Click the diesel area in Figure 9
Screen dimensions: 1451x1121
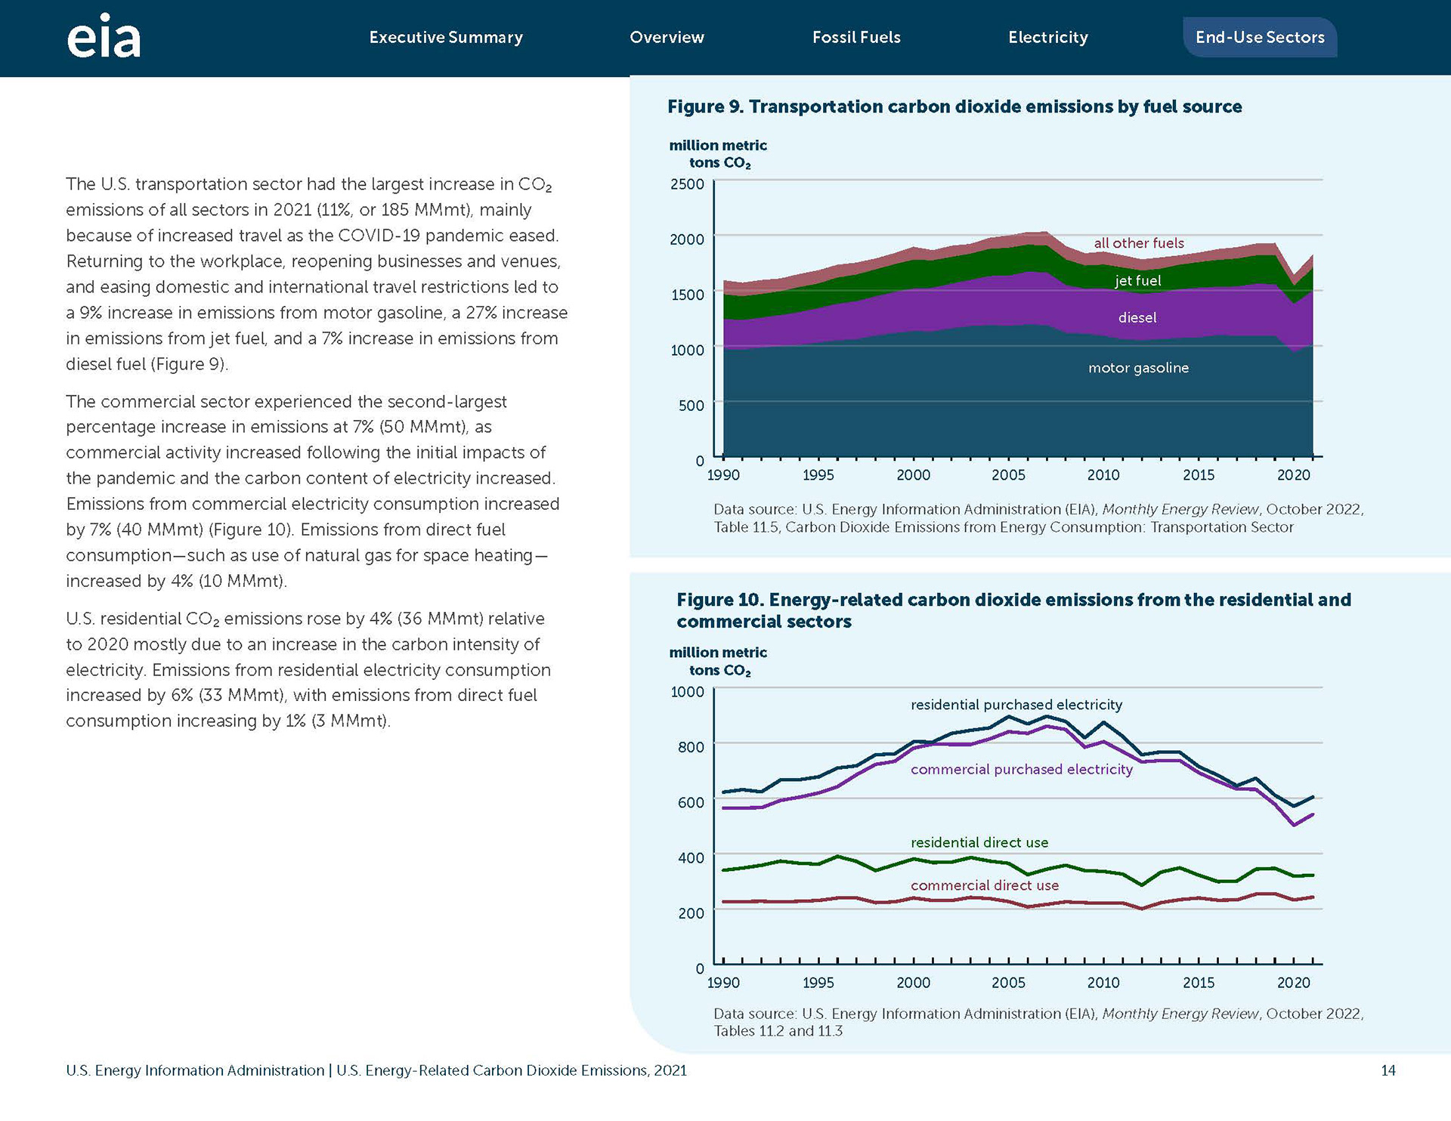tap(1137, 317)
